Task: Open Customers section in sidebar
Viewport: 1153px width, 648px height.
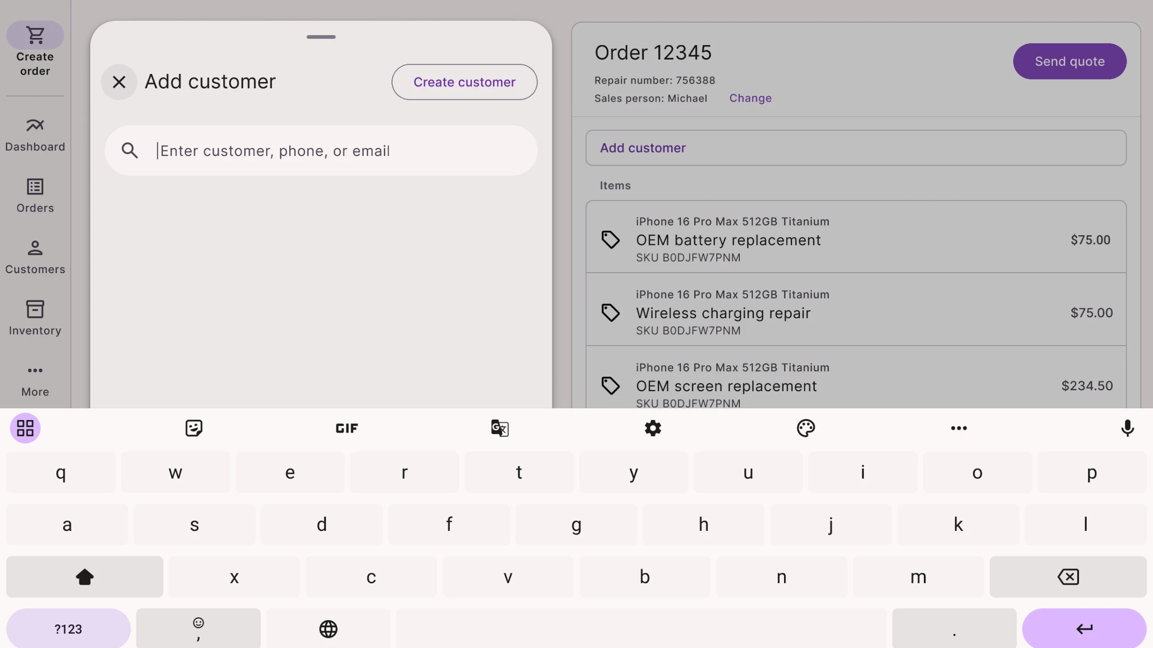Action: point(35,257)
